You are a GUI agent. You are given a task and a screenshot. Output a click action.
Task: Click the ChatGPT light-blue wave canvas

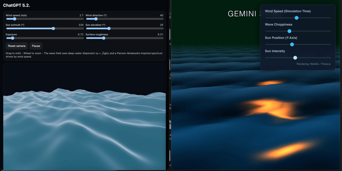pos(84,116)
